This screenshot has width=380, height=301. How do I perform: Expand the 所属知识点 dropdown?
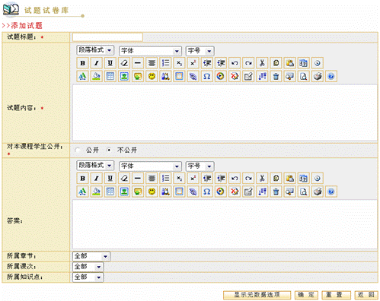[88, 277]
